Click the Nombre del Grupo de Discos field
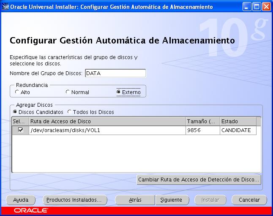 click(x=115, y=73)
